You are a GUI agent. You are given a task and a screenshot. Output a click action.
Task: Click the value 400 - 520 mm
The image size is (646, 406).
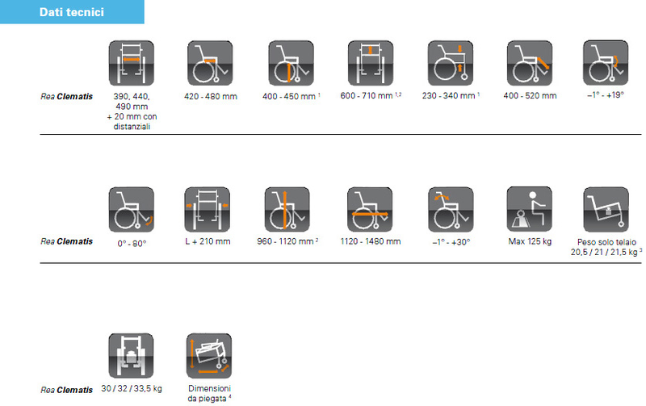click(530, 95)
